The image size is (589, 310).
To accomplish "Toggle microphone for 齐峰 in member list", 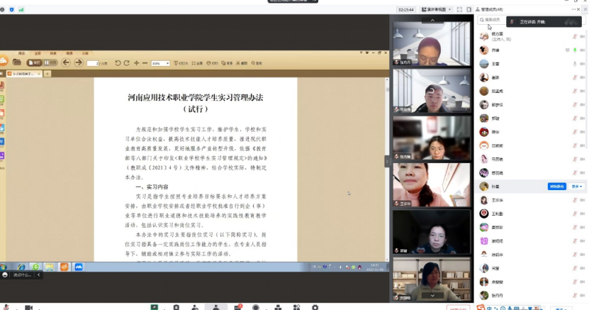I will click(x=573, y=50).
